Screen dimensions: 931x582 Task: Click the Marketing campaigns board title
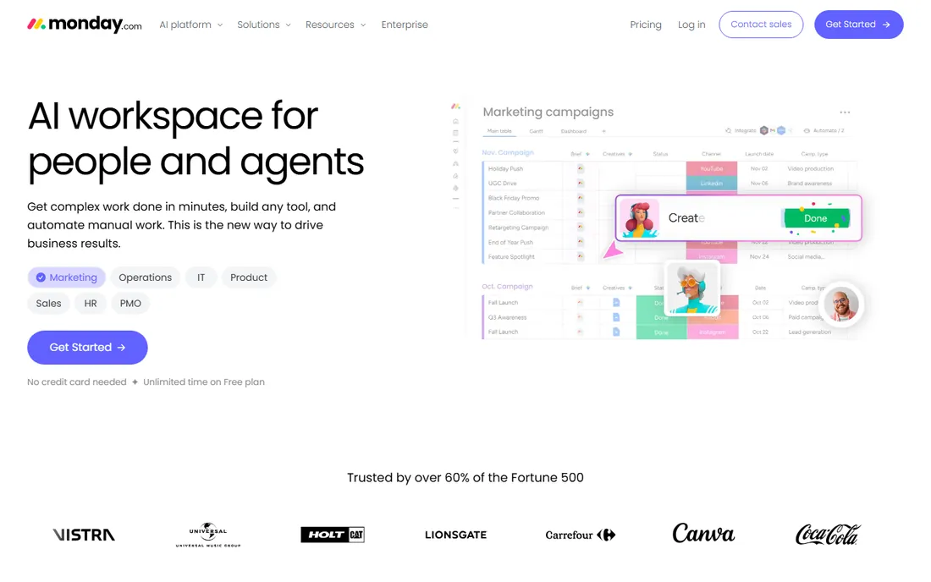pyautogui.click(x=548, y=113)
